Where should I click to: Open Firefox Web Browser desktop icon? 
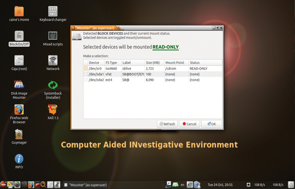[19, 109]
